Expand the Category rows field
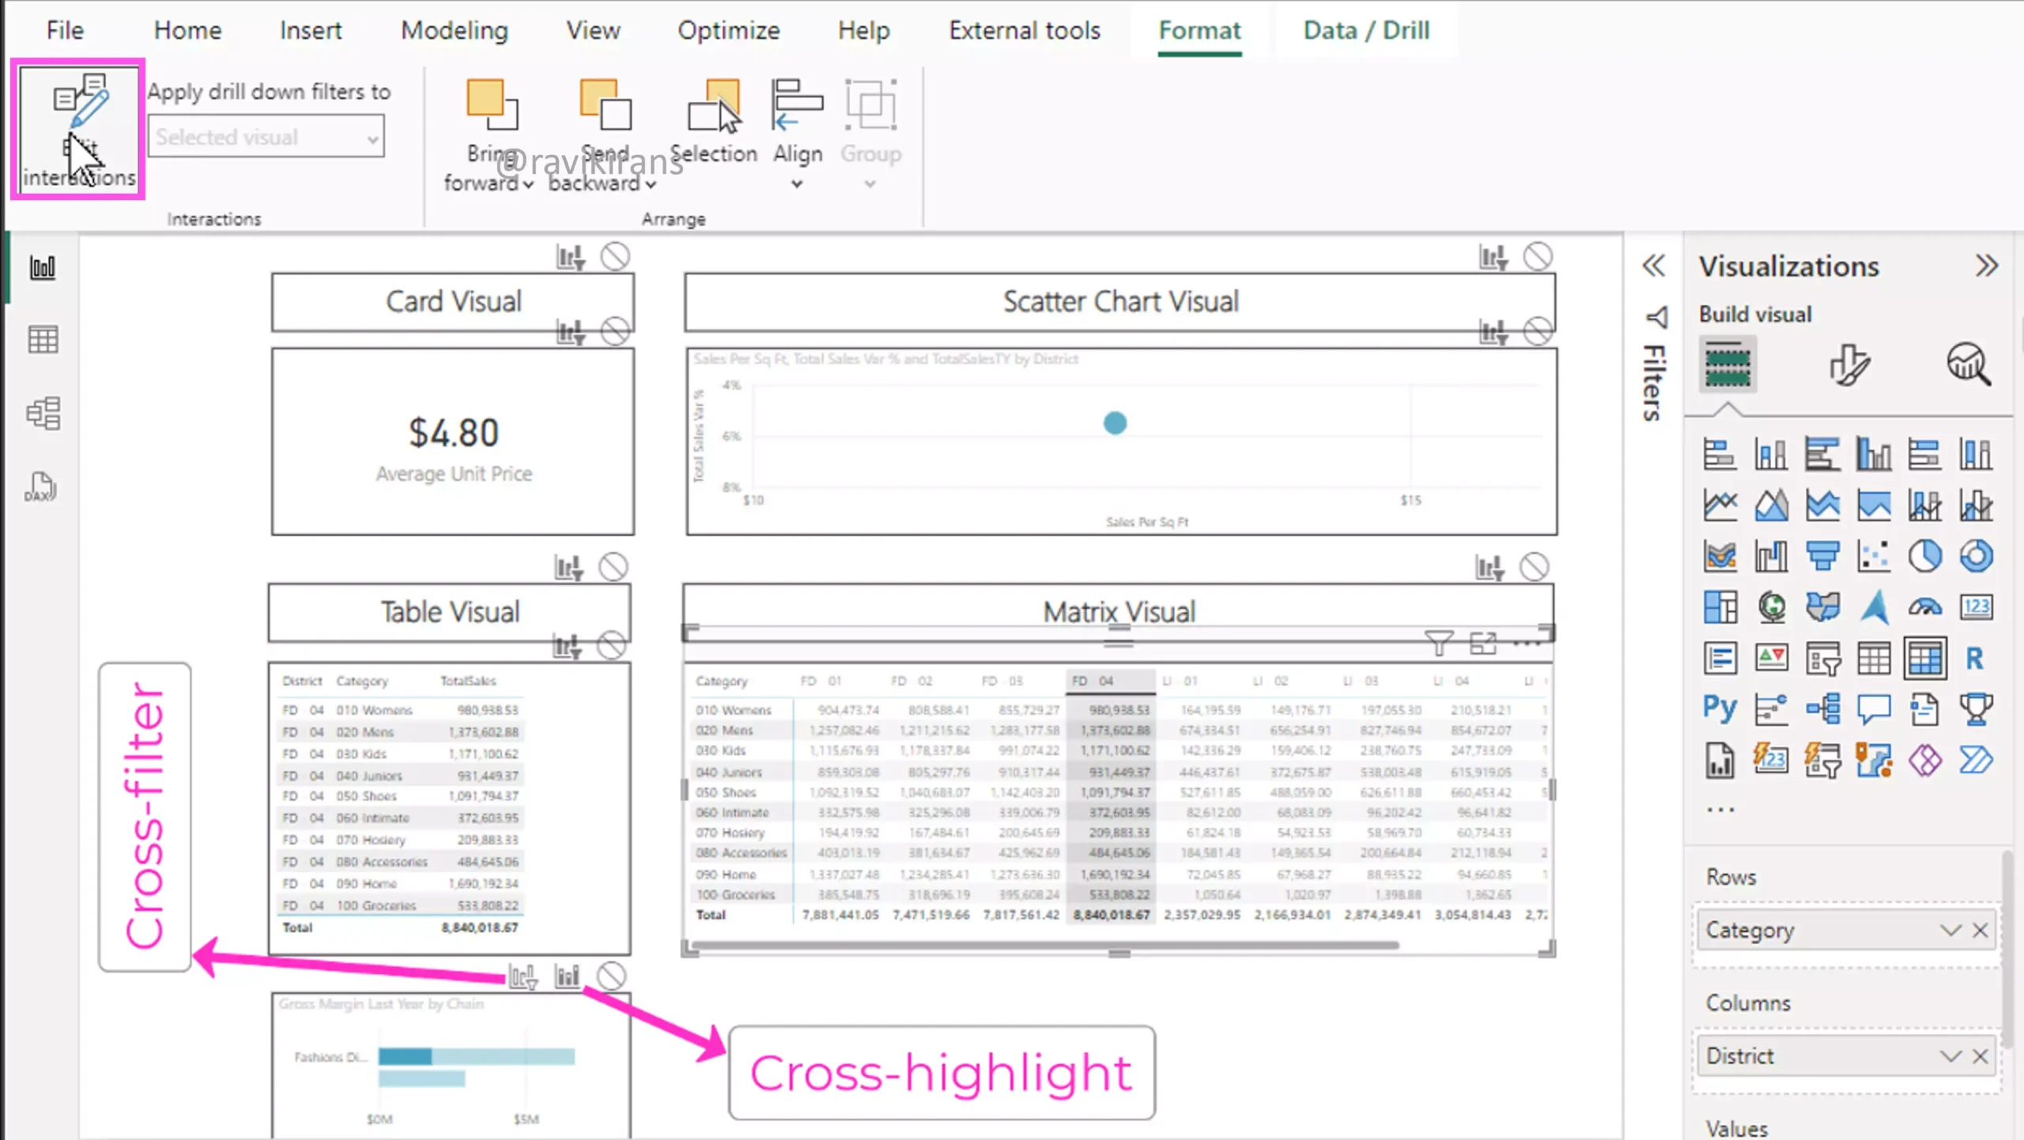This screenshot has width=2024, height=1140. [1947, 929]
